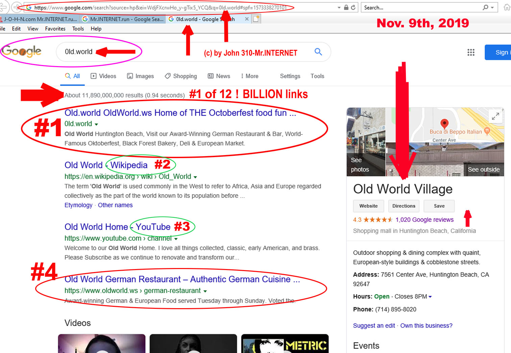This screenshot has height=353, width=511.
Task: Open the search provider dropdown arrow
Action: pyautogui.click(x=492, y=7)
